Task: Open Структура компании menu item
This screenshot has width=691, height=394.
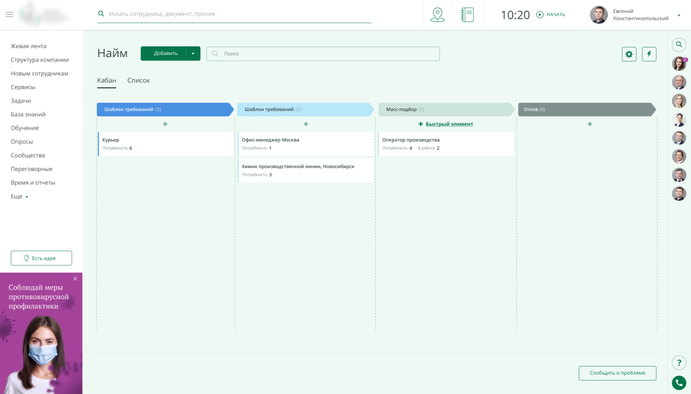Action: [39, 60]
